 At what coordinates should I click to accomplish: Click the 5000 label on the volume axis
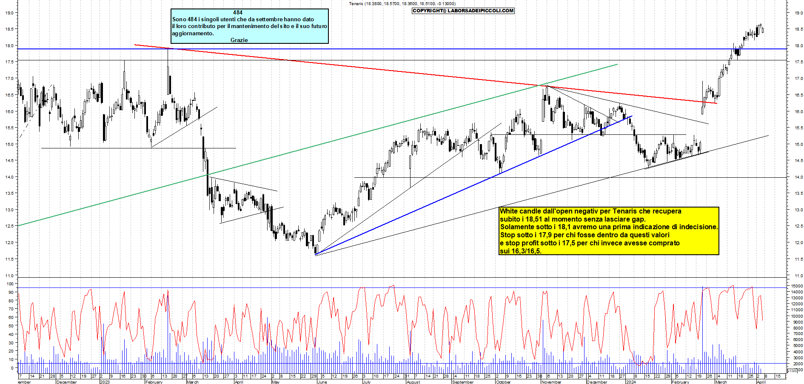pos(797,346)
